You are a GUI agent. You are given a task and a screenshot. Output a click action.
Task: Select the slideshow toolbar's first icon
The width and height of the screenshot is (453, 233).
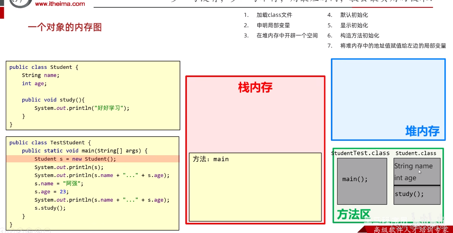(x=2, y=230)
